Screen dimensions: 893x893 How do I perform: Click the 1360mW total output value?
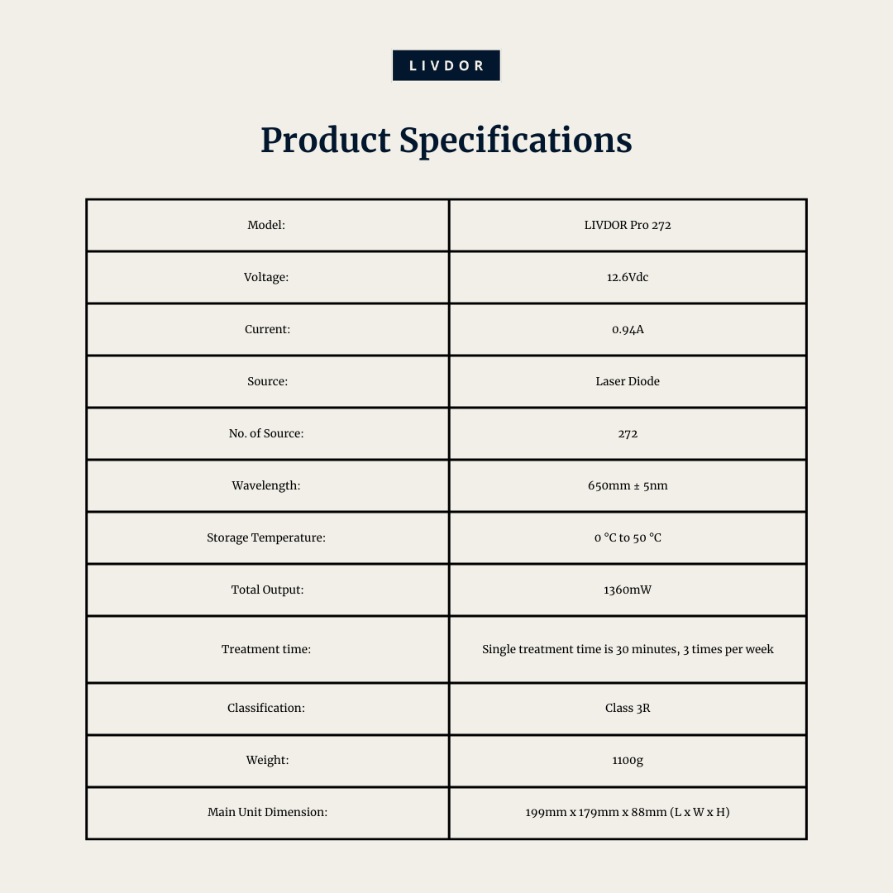(628, 590)
